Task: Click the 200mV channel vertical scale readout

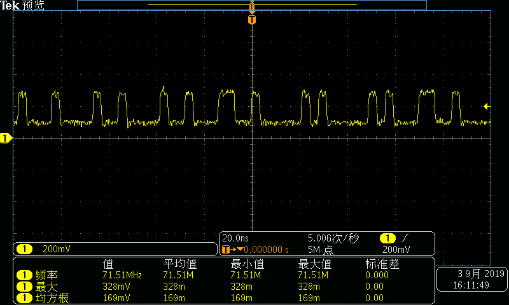Action: point(57,249)
